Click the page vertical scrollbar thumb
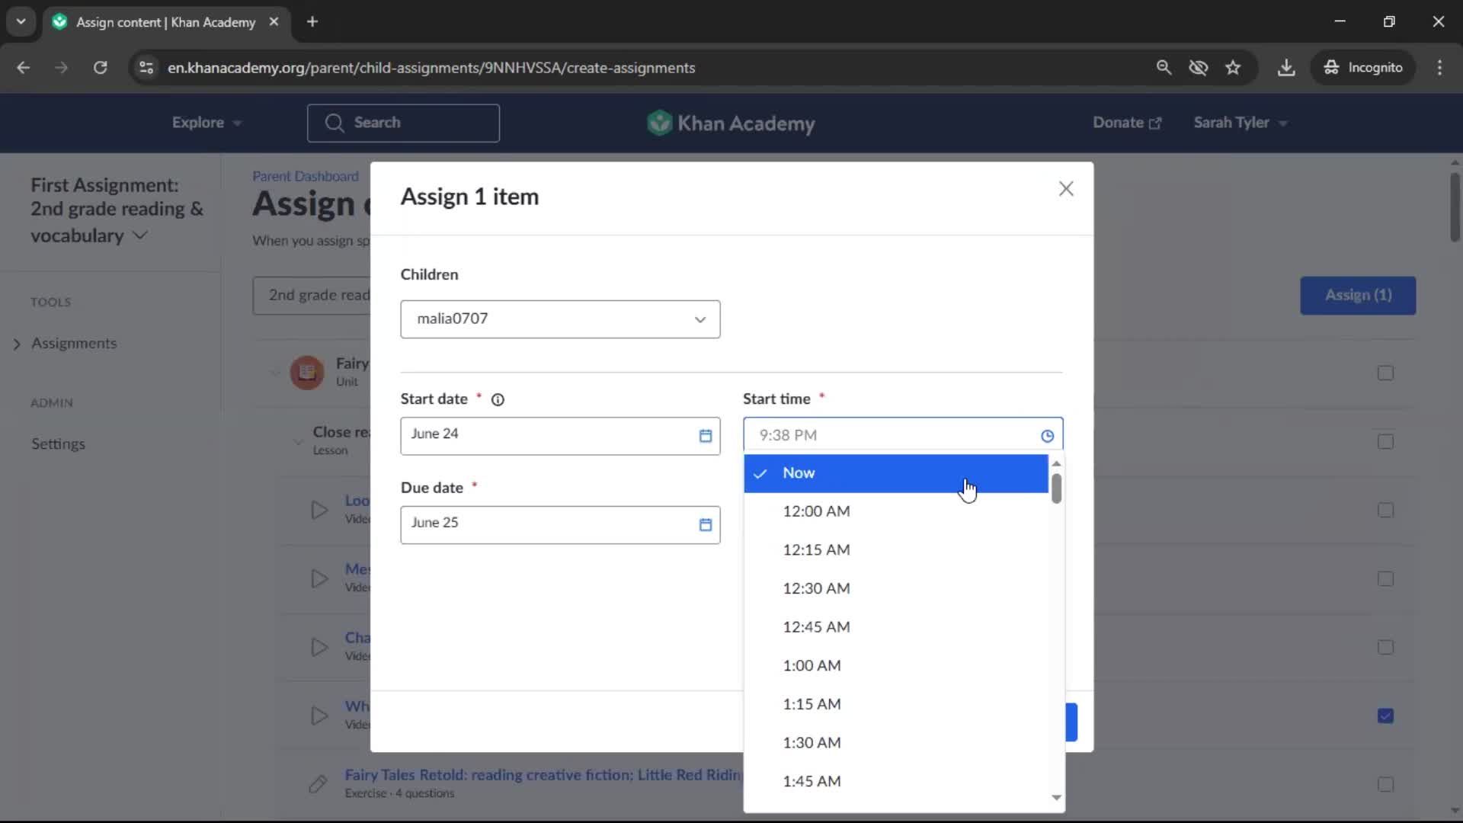The image size is (1463, 823). coord(1455,207)
